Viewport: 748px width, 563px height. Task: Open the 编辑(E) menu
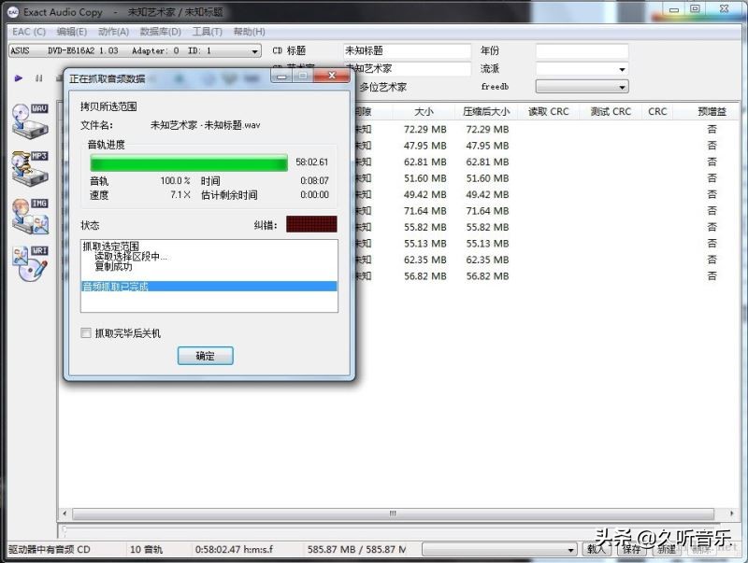(72, 32)
